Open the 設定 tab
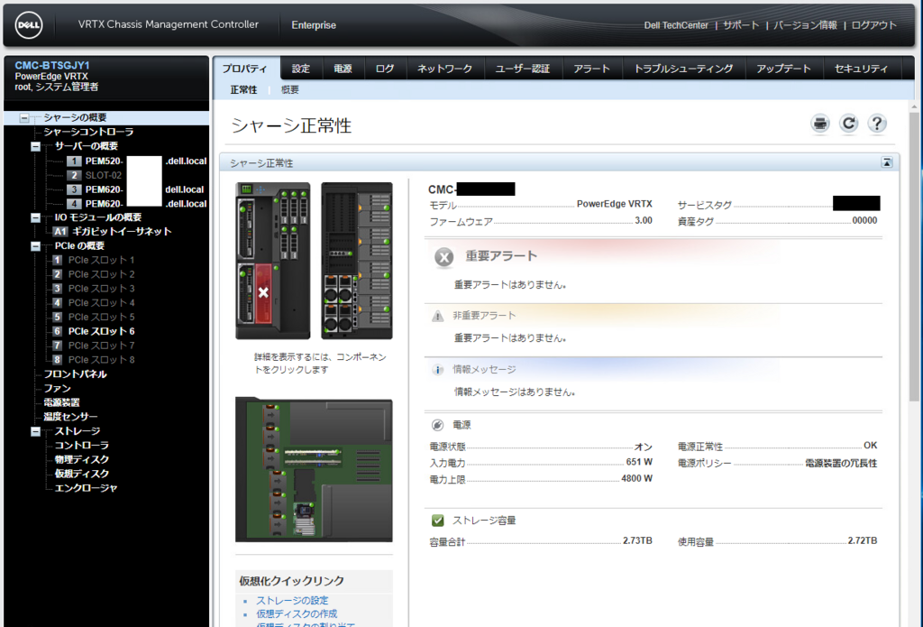 coord(301,69)
